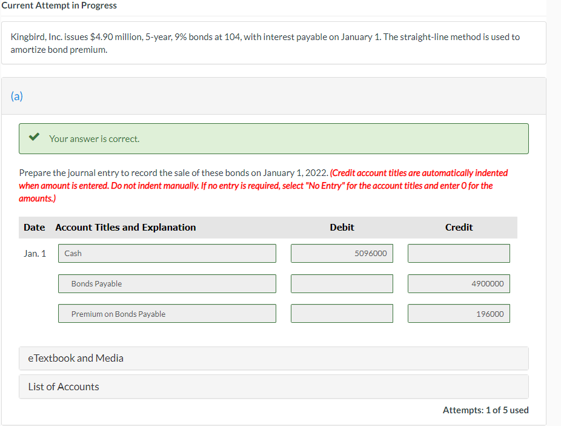Screen dimensions: 561x426
Task: Click the 'Jan. 1' date label
Action: click(x=35, y=254)
